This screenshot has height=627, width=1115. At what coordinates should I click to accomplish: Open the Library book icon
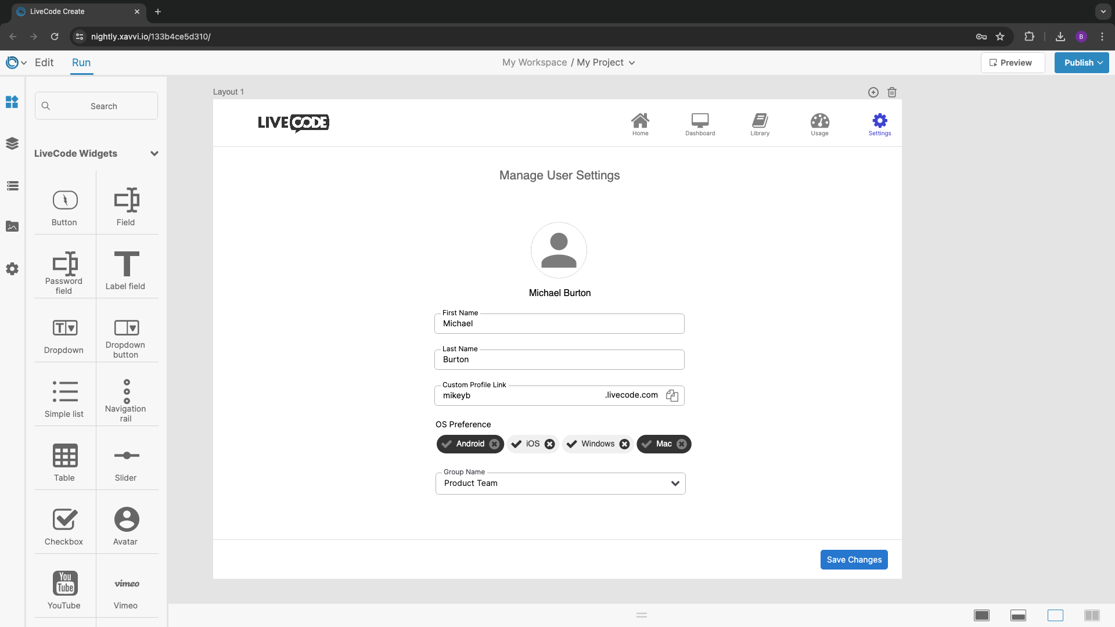tap(760, 121)
